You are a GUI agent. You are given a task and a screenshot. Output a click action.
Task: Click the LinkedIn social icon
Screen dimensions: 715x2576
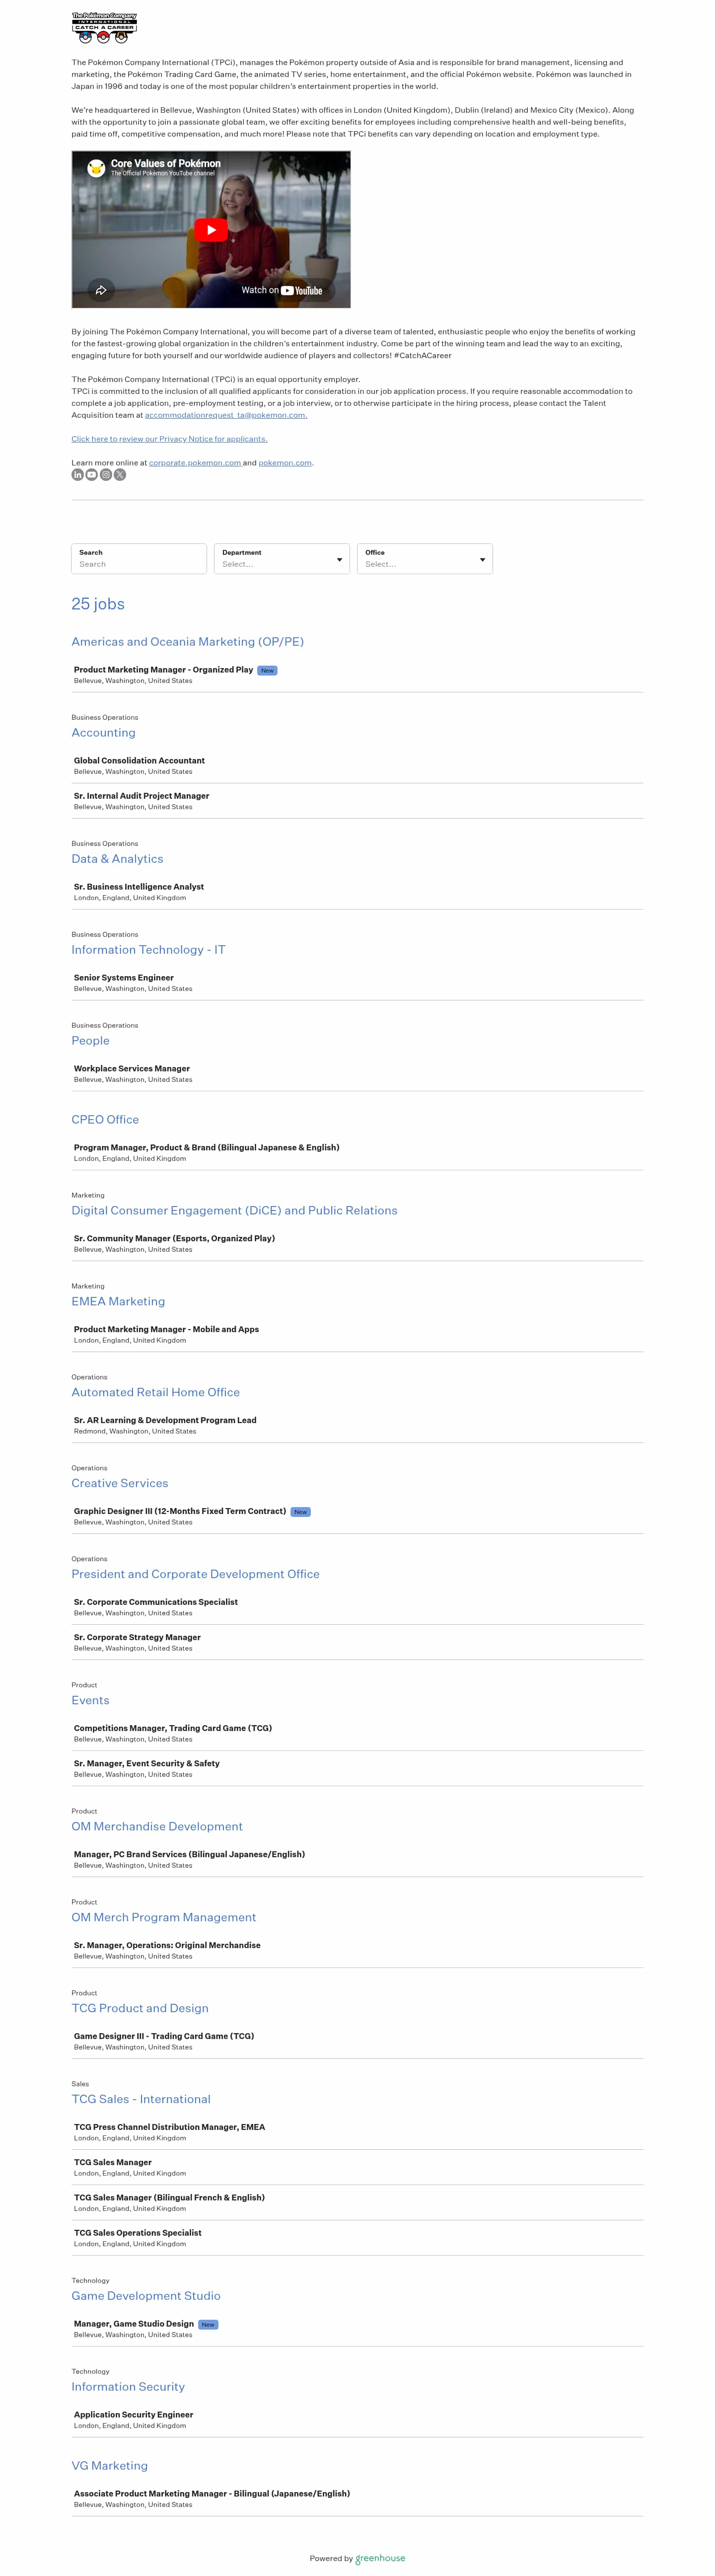coord(77,475)
